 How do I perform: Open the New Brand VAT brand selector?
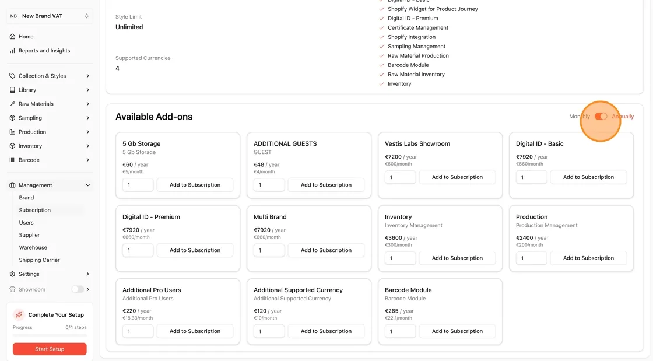pyautogui.click(x=50, y=16)
